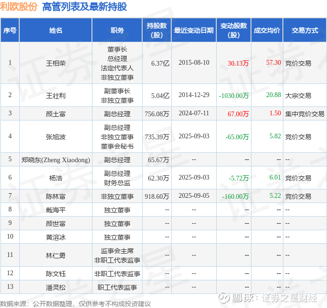Click the 序号 column header
Viewport: 327px width, 308px height.
point(10,30)
